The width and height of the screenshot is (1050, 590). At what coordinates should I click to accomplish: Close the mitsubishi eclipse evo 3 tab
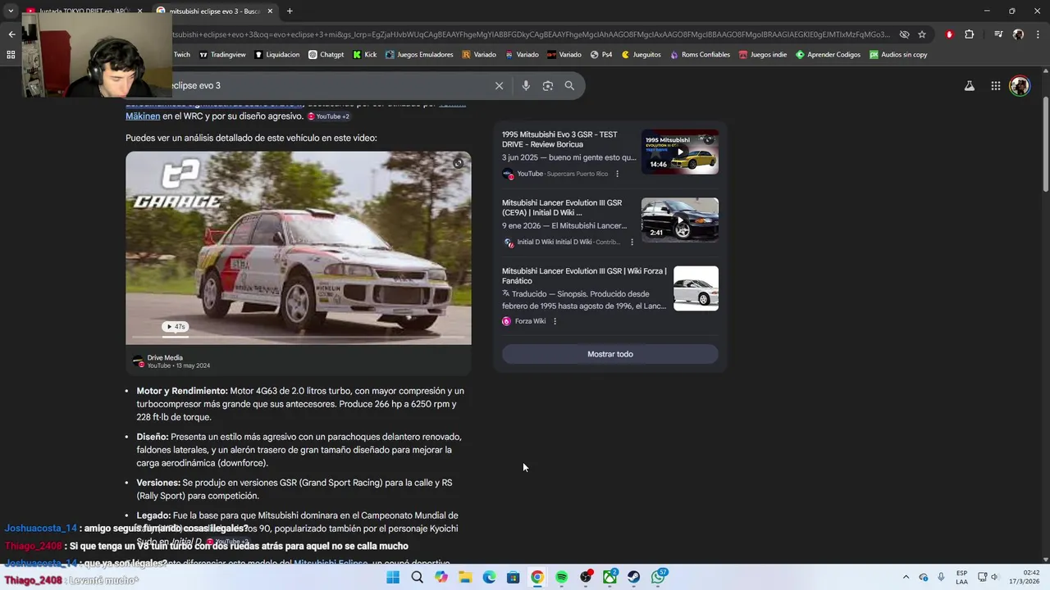(x=270, y=11)
